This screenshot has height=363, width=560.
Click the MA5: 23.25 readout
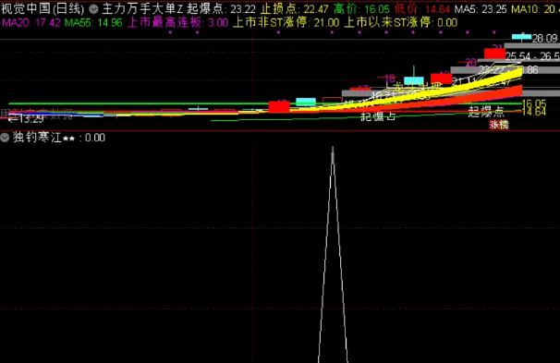[481, 9]
